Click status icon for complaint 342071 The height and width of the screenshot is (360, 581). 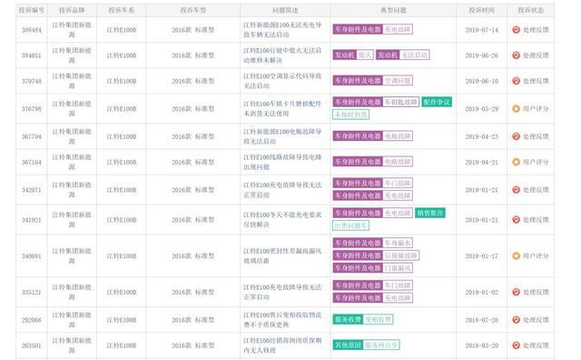[516, 190]
